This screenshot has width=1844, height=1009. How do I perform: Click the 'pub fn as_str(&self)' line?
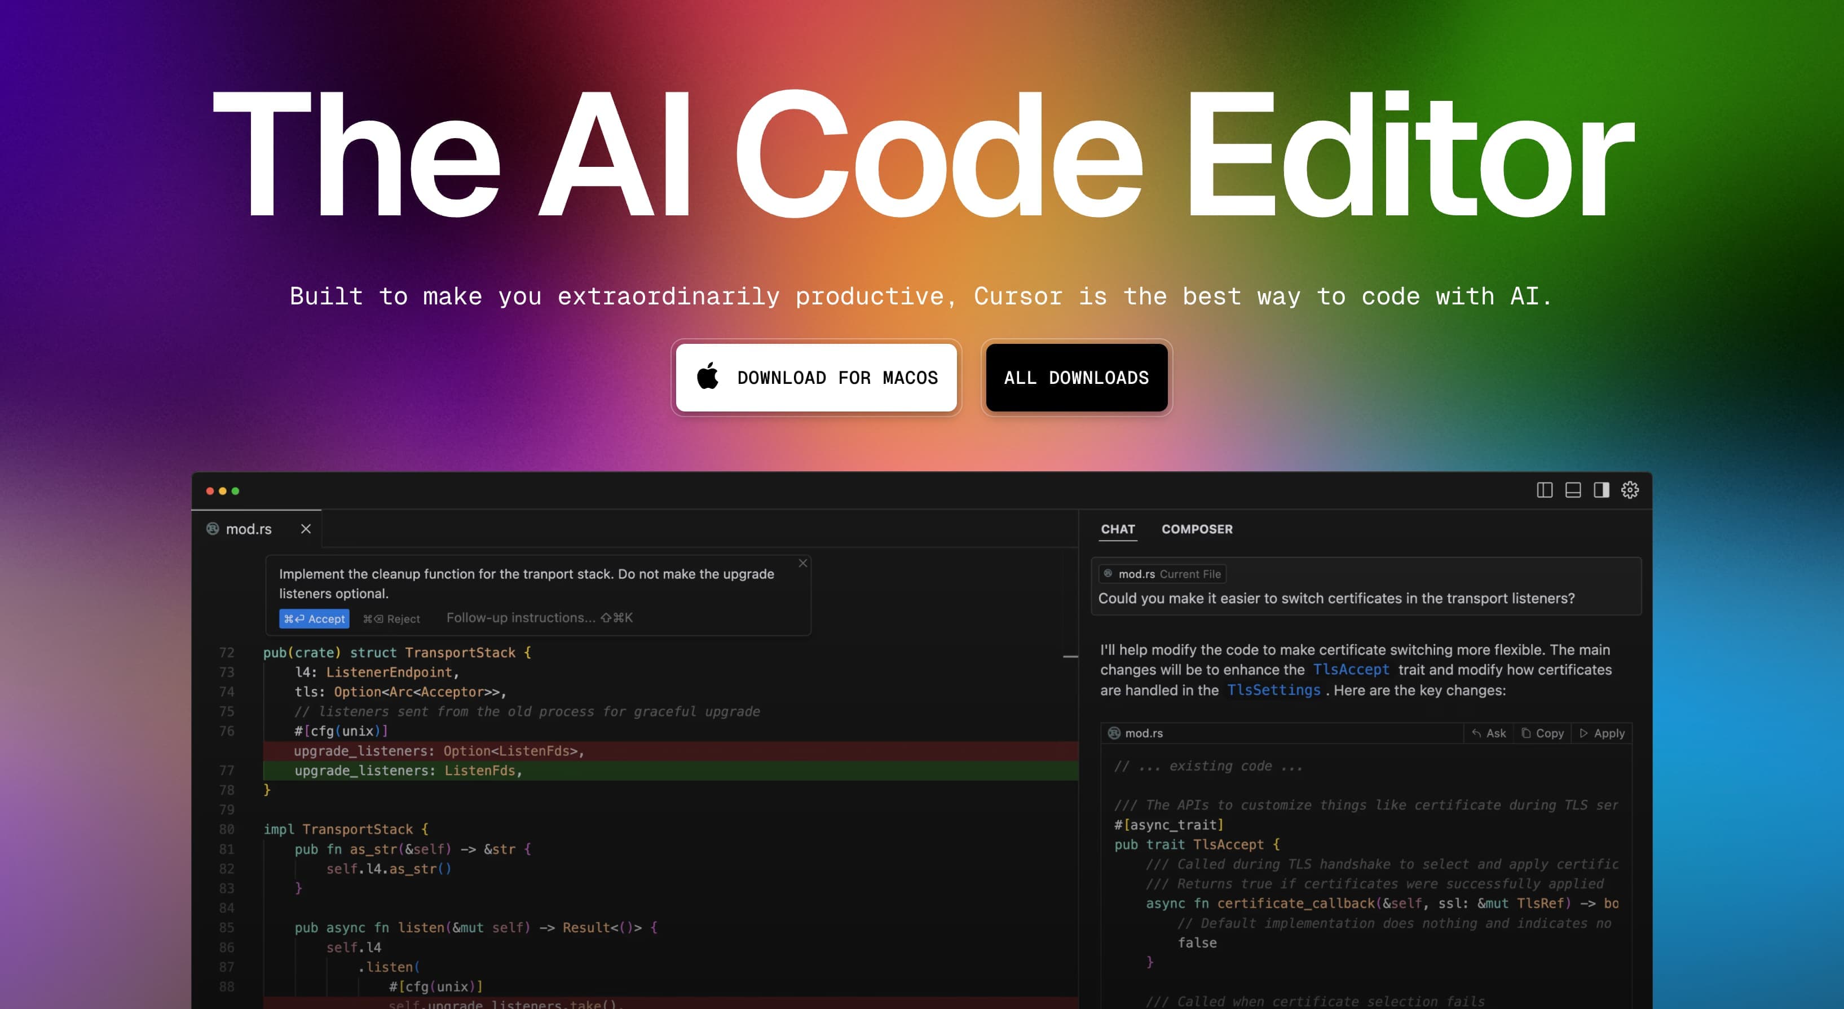click(412, 849)
